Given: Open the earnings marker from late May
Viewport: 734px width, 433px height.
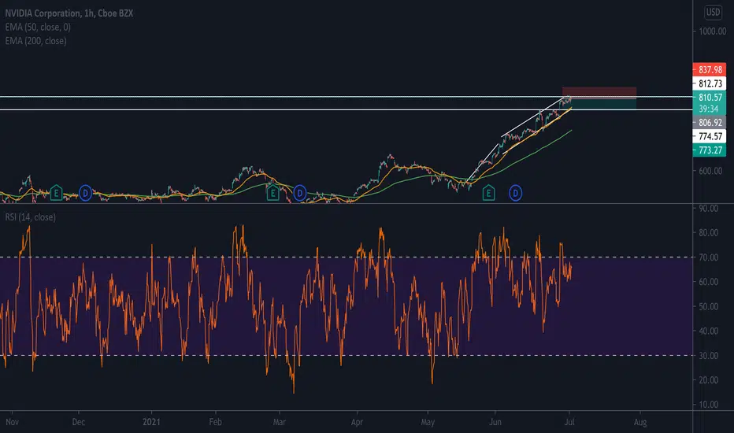Looking at the screenshot, I should coord(489,192).
